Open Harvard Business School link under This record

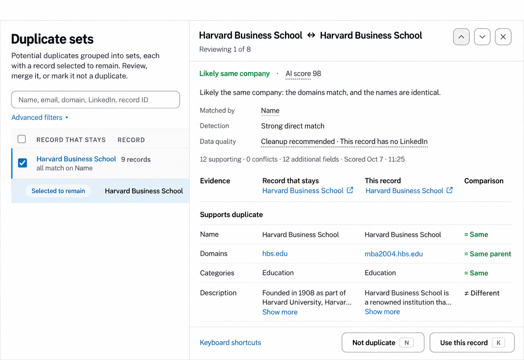coord(404,191)
